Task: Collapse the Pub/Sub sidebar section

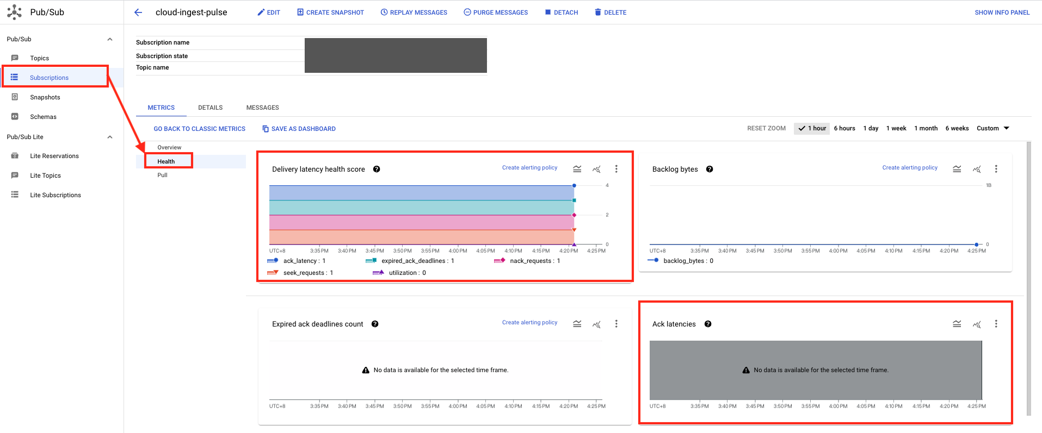Action: [x=110, y=39]
